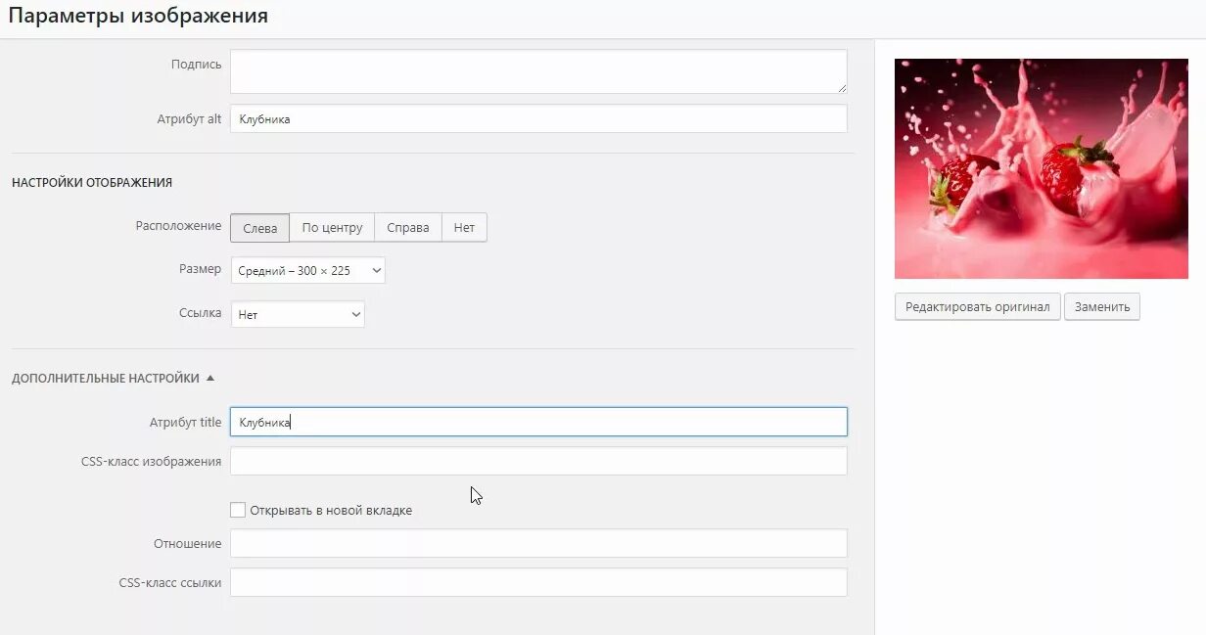The width and height of the screenshot is (1206, 635).
Task: Select Слева alignment option
Action: pos(260,227)
